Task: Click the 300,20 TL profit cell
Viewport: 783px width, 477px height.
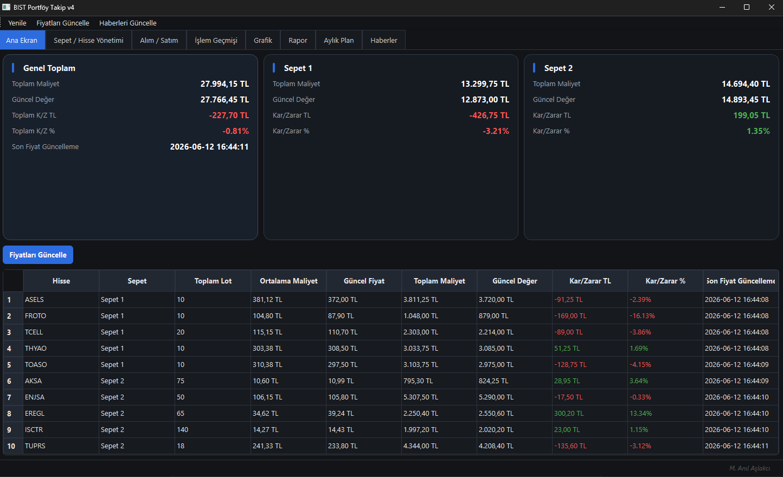Action: coord(590,414)
